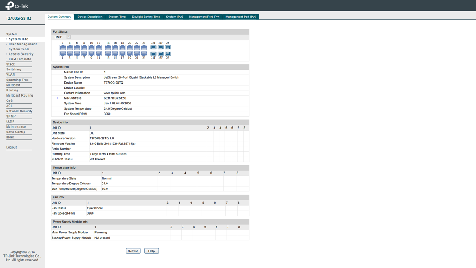Screen dimensions: 476x268
Task: Click port 12 icon
Action: coord(99,48)
